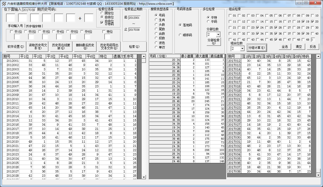Click the down arrow of left table scrollbar

coord(144,177)
